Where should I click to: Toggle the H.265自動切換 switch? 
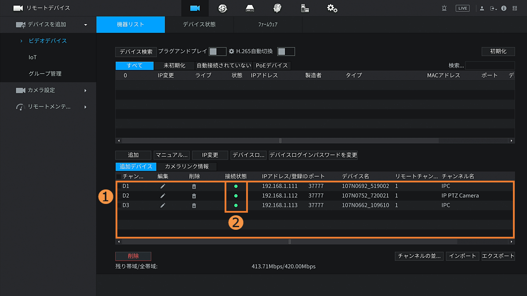tap(286, 52)
